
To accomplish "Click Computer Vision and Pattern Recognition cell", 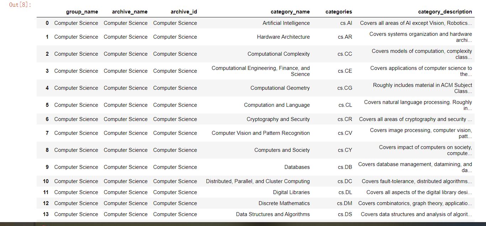I will point(260,133).
